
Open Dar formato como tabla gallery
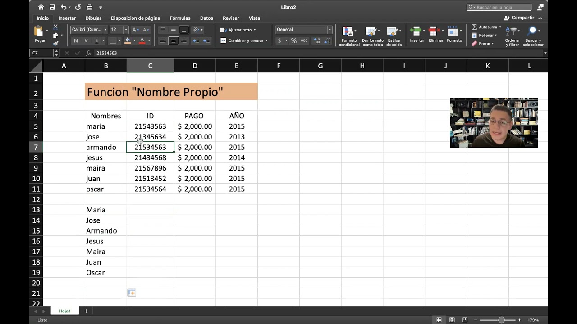tap(372, 36)
